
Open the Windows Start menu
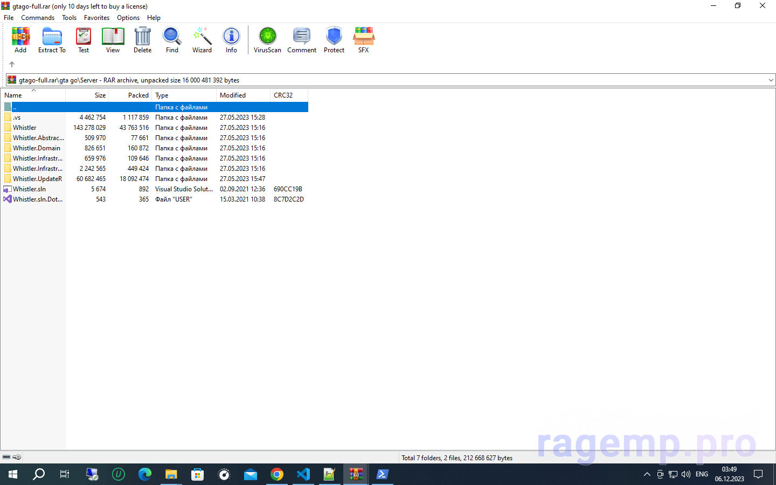(x=13, y=474)
